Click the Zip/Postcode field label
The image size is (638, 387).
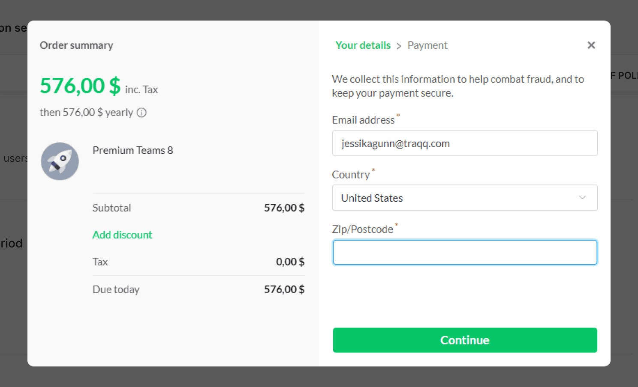tap(362, 229)
